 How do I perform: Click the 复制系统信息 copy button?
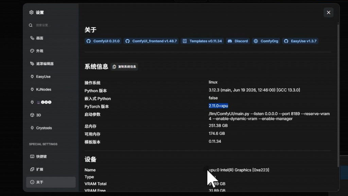coord(124,67)
